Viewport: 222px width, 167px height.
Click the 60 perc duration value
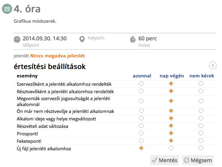(x=147, y=38)
